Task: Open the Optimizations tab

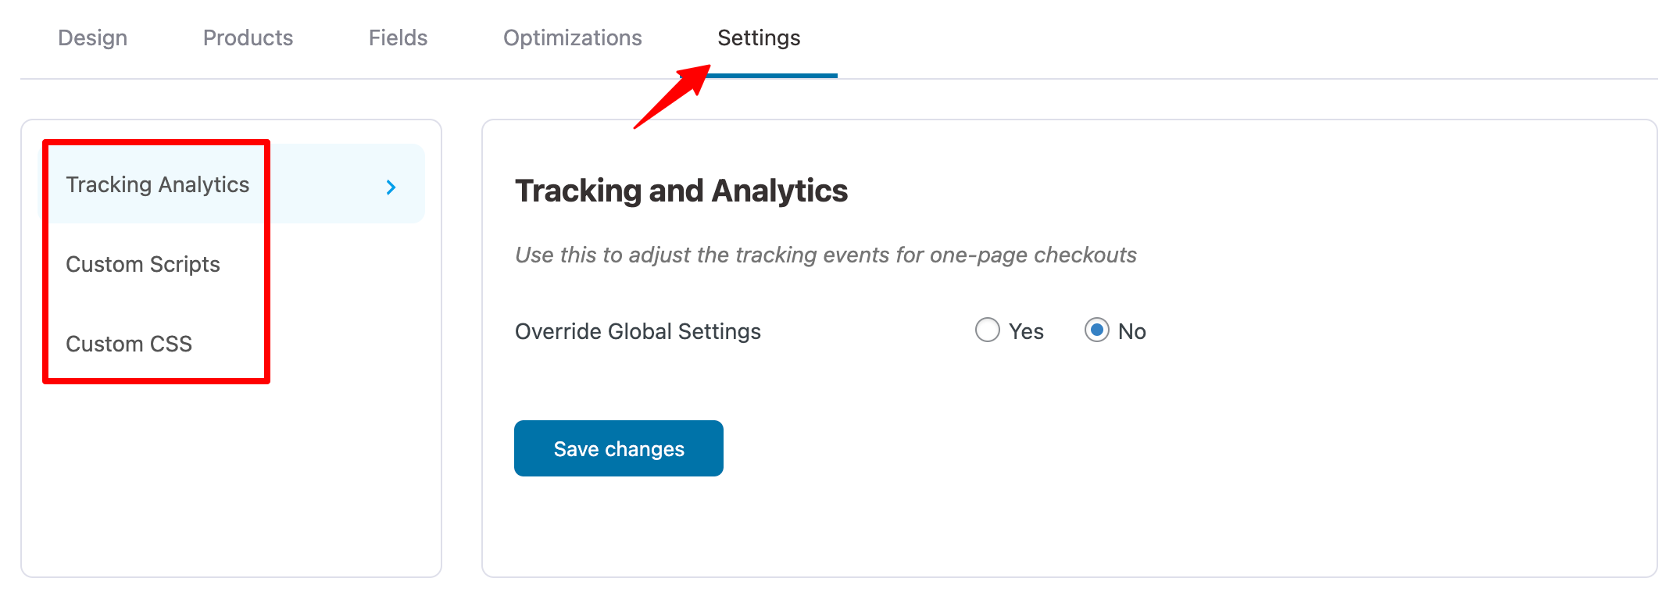Action: click(573, 37)
